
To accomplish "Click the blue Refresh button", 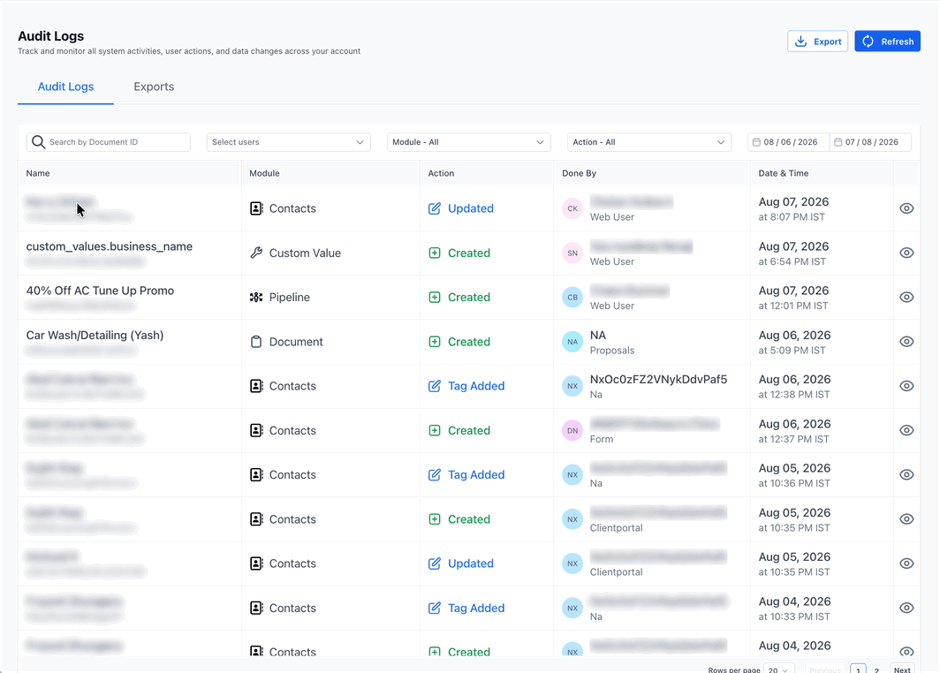I will coord(887,42).
